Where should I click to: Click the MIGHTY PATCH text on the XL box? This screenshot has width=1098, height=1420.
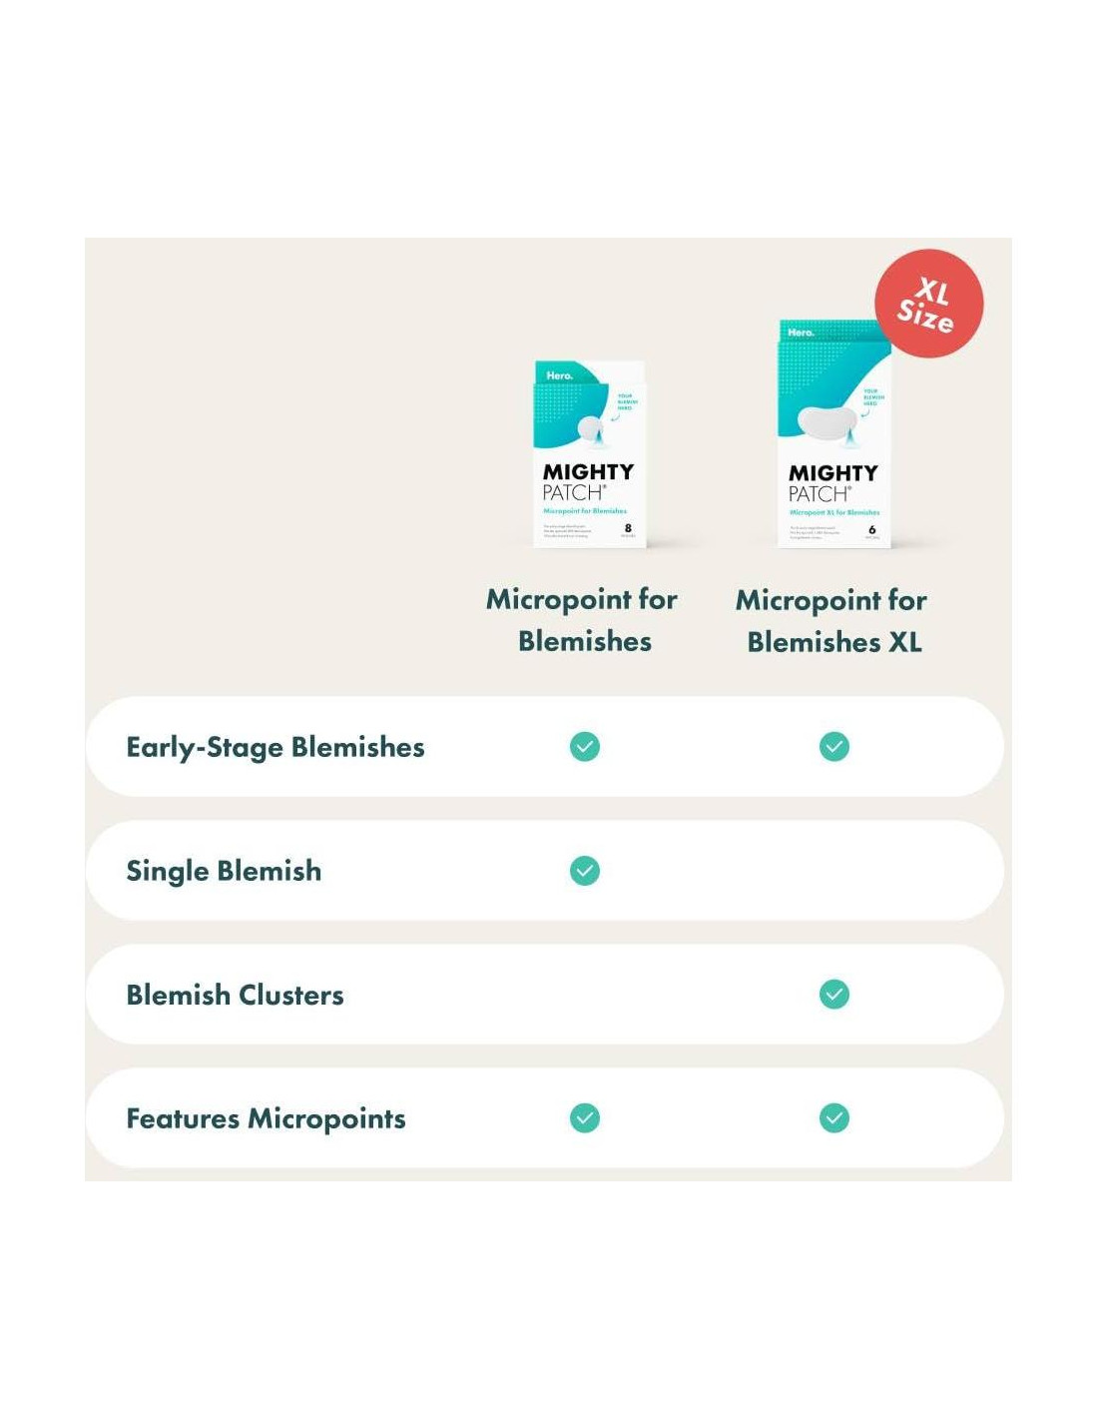pyautogui.click(x=832, y=482)
